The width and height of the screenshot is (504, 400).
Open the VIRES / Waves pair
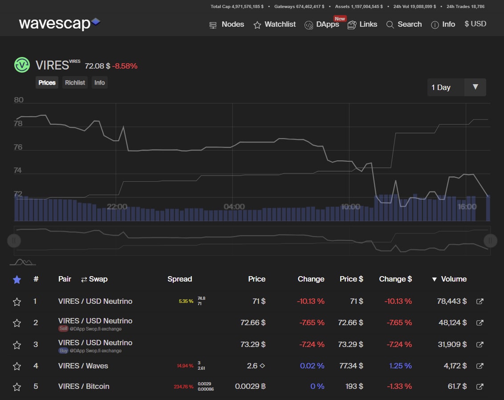[83, 366]
